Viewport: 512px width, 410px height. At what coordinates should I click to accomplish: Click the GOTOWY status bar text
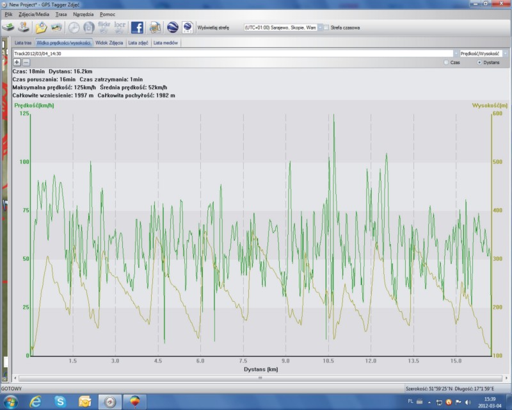click(x=12, y=388)
